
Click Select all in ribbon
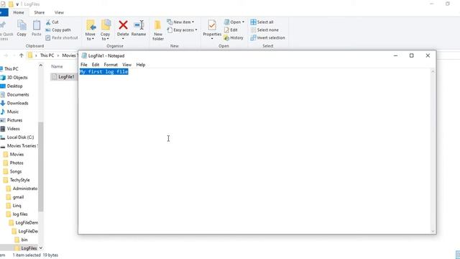262,22
